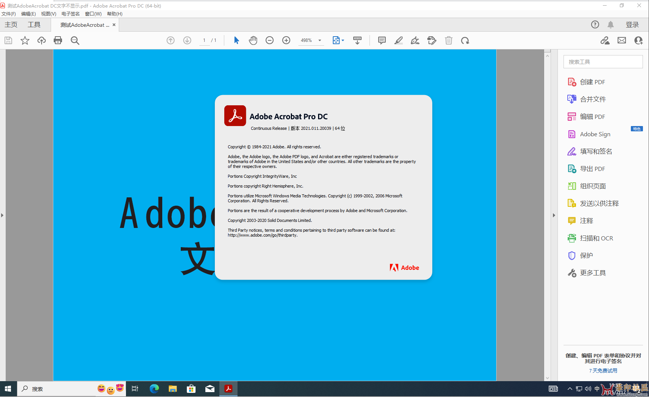Click the 登录 sign-in button

(632, 25)
